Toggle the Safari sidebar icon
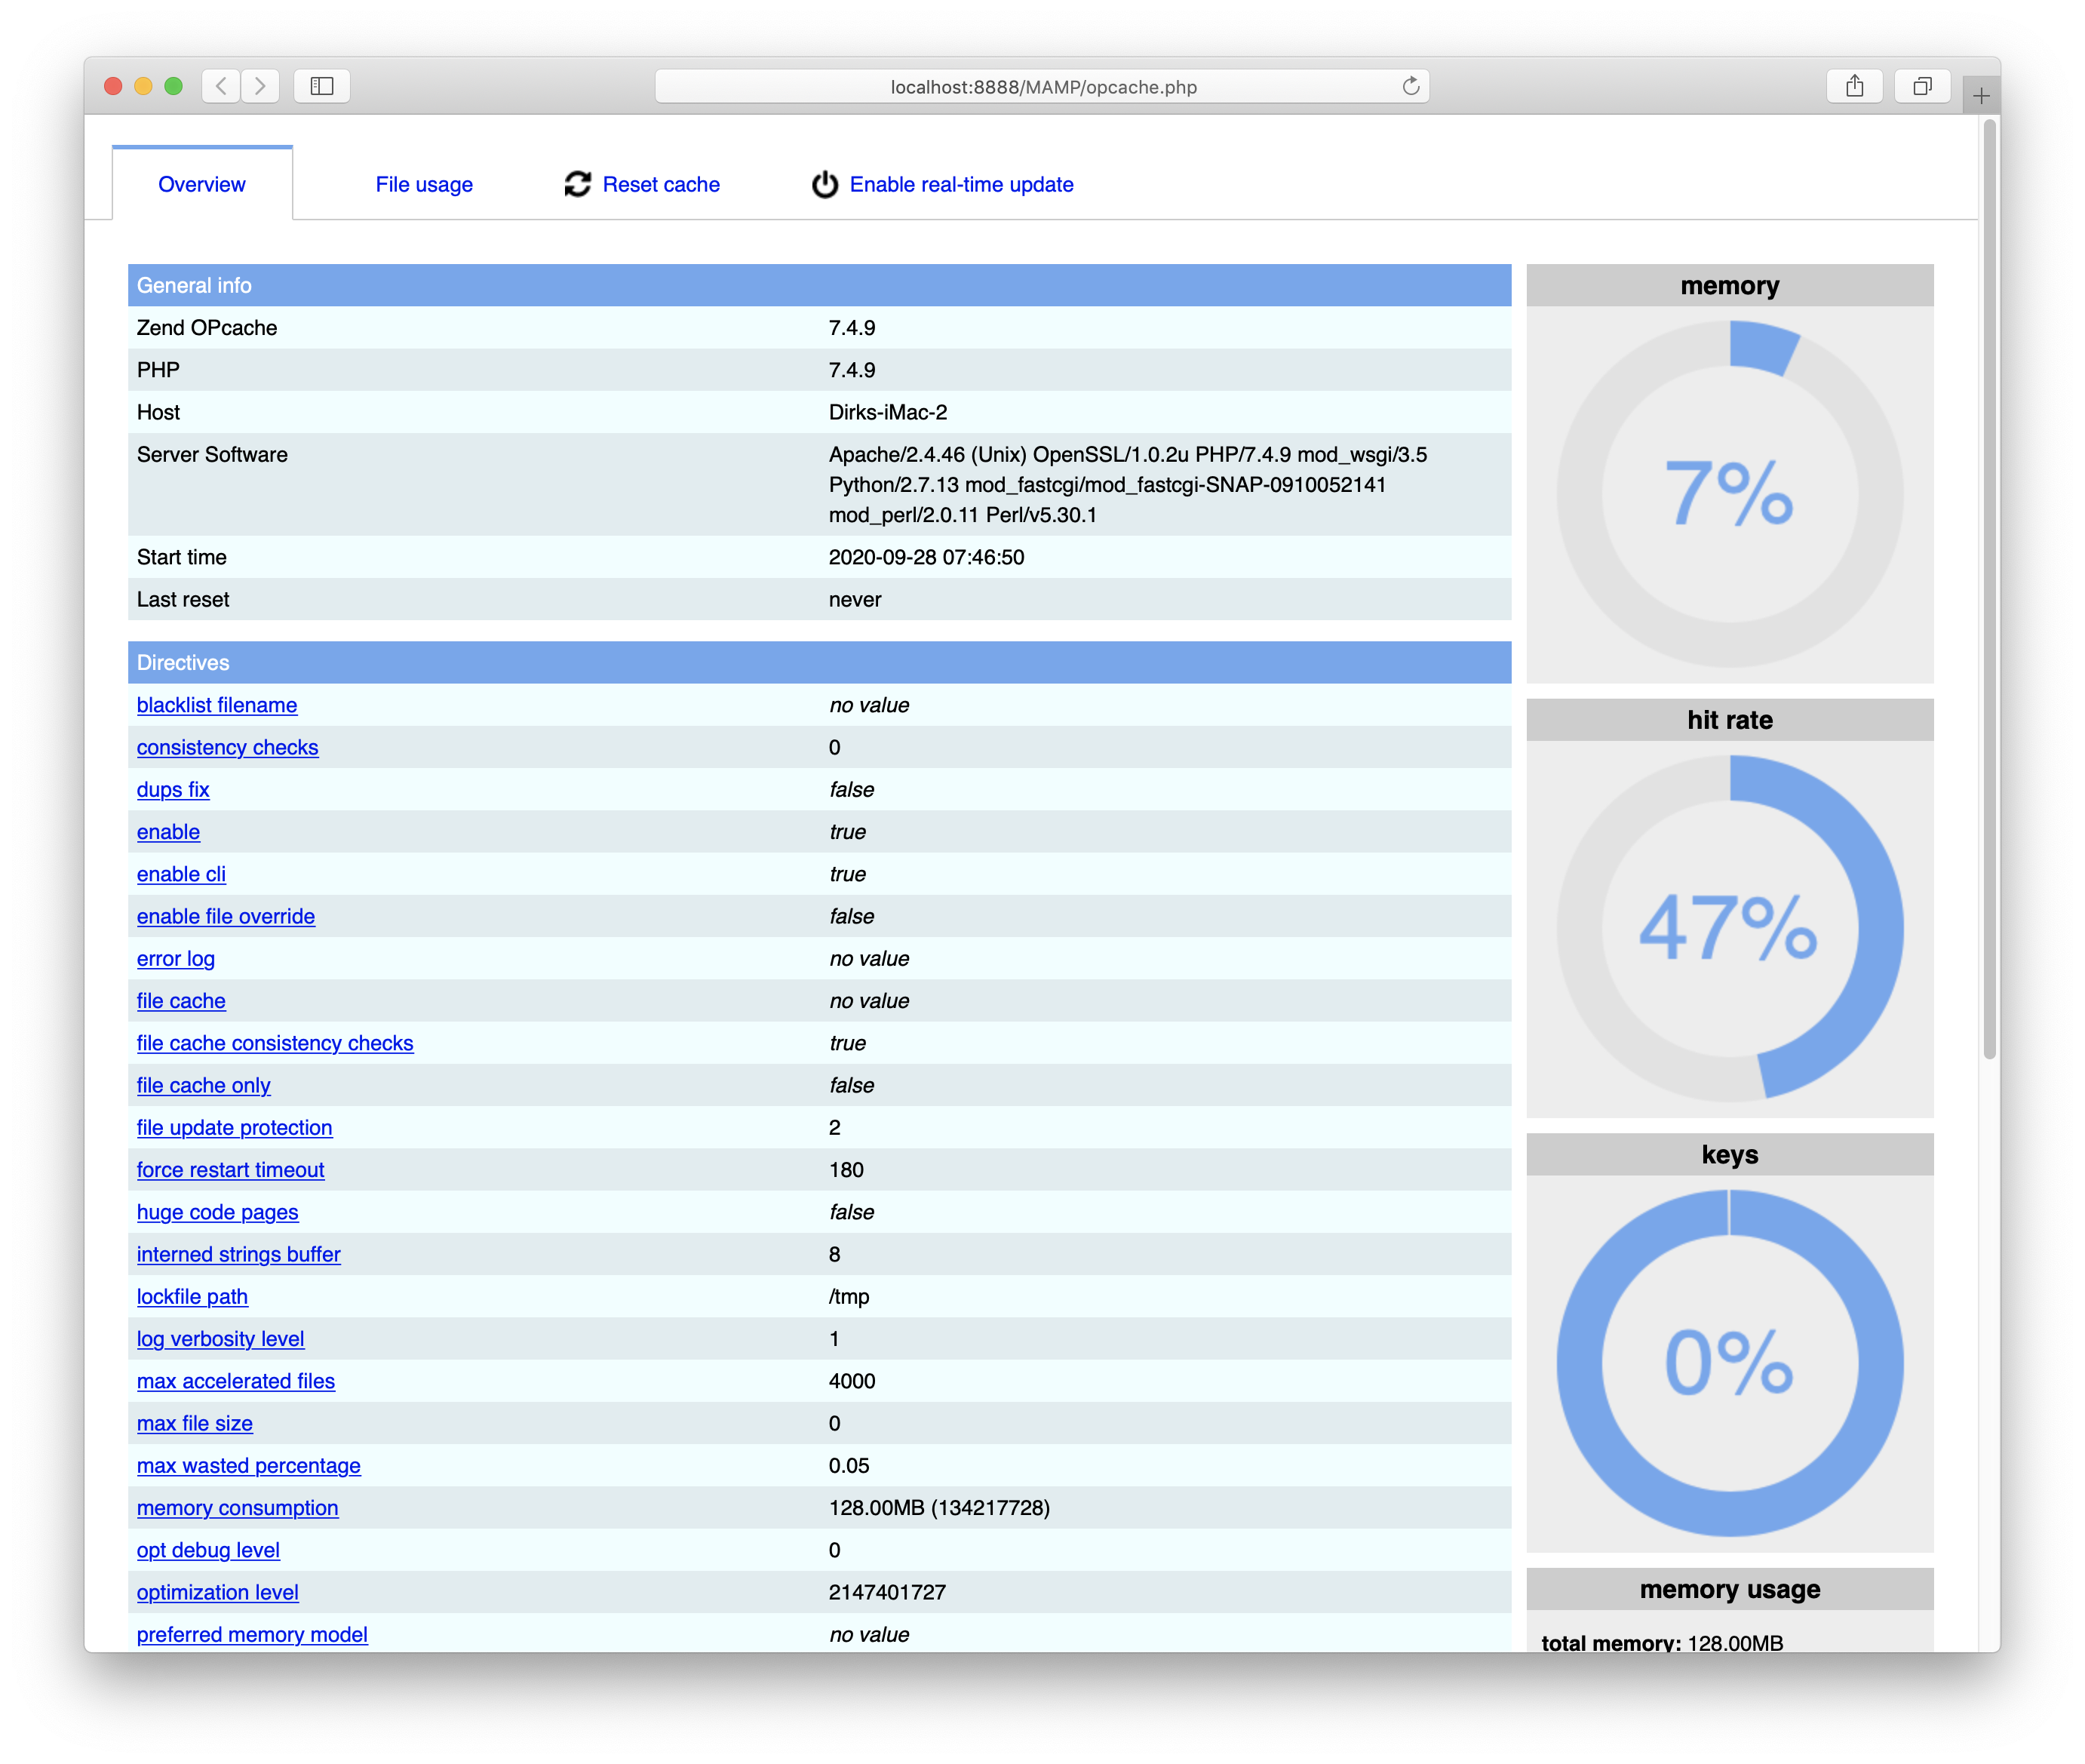The image size is (2085, 1764). 321,86
